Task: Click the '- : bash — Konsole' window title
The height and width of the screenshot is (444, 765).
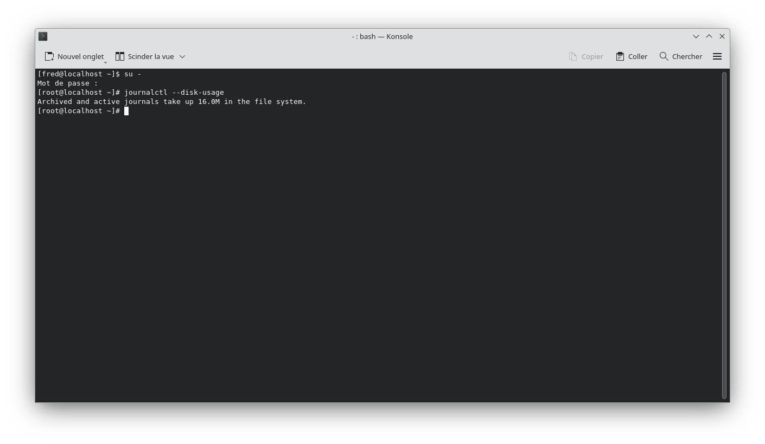Action: click(382, 36)
